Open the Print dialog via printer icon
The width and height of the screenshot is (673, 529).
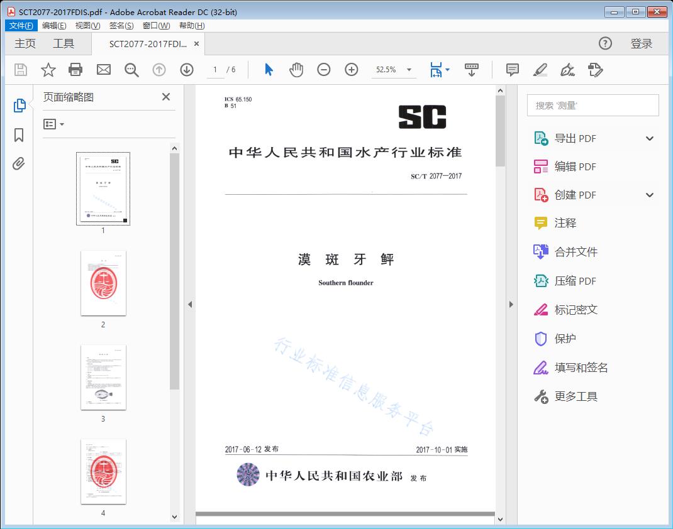[75, 70]
